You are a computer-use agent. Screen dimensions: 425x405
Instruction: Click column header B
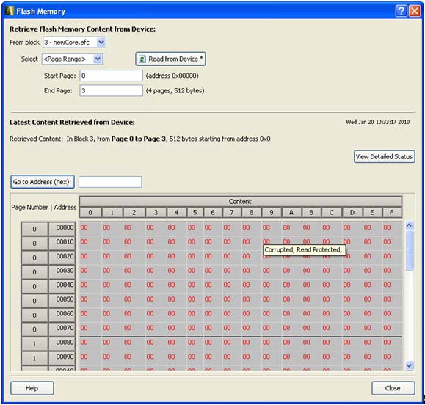(x=311, y=213)
